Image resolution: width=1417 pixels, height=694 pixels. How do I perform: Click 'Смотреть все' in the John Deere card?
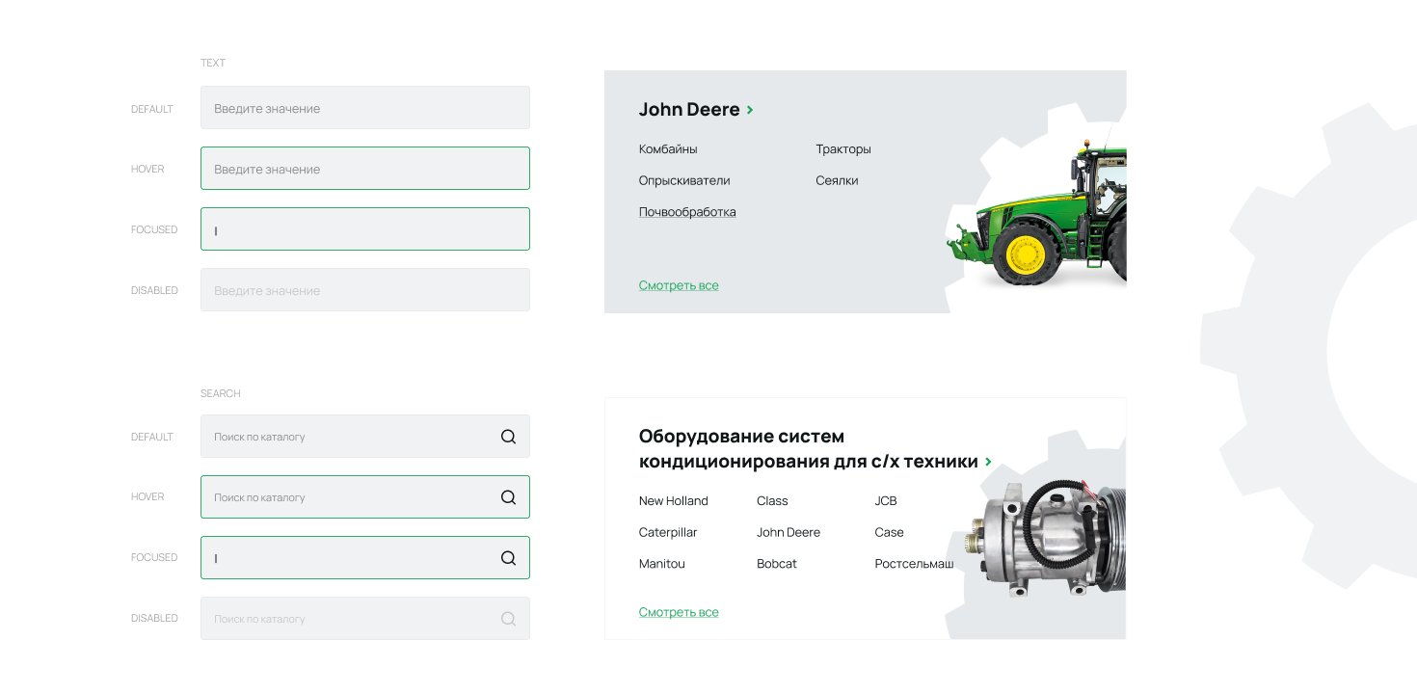pos(679,285)
